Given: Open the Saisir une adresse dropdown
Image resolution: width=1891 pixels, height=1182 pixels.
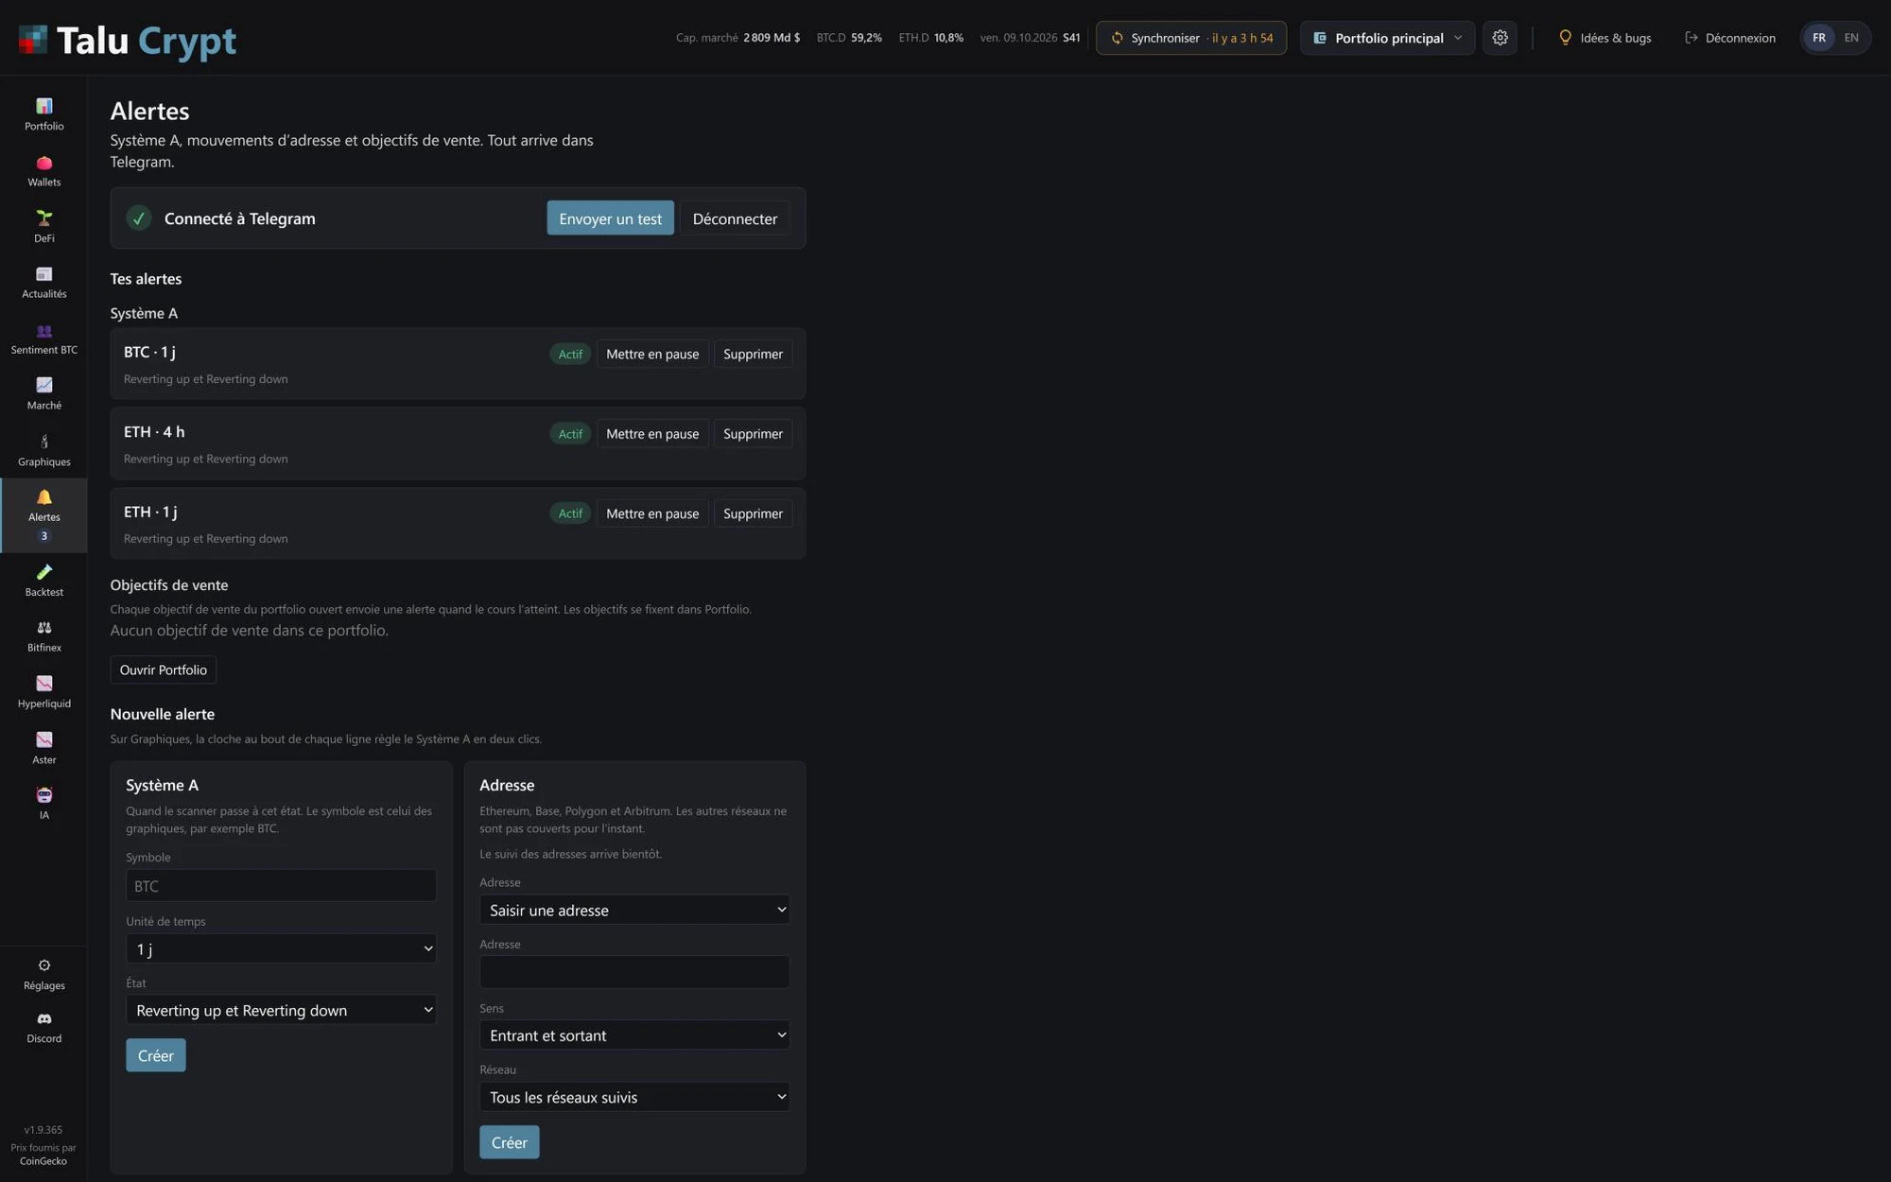Looking at the screenshot, I should tap(634, 910).
